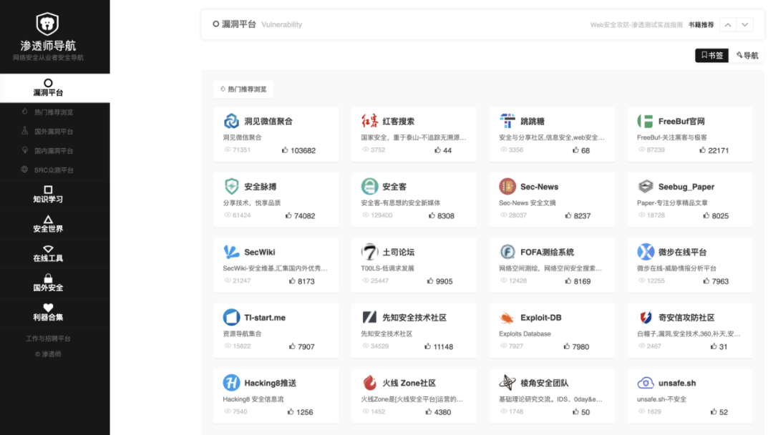The image size is (773, 435).
Task: Open the 安全脉搏 shield icon
Action: tap(231, 186)
